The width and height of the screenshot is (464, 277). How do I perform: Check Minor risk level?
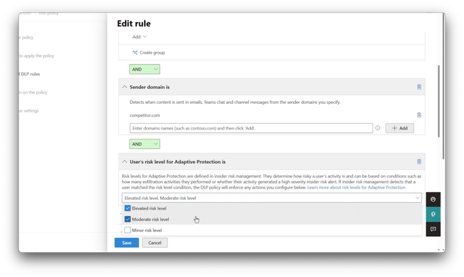pyautogui.click(x=127, y=230)
